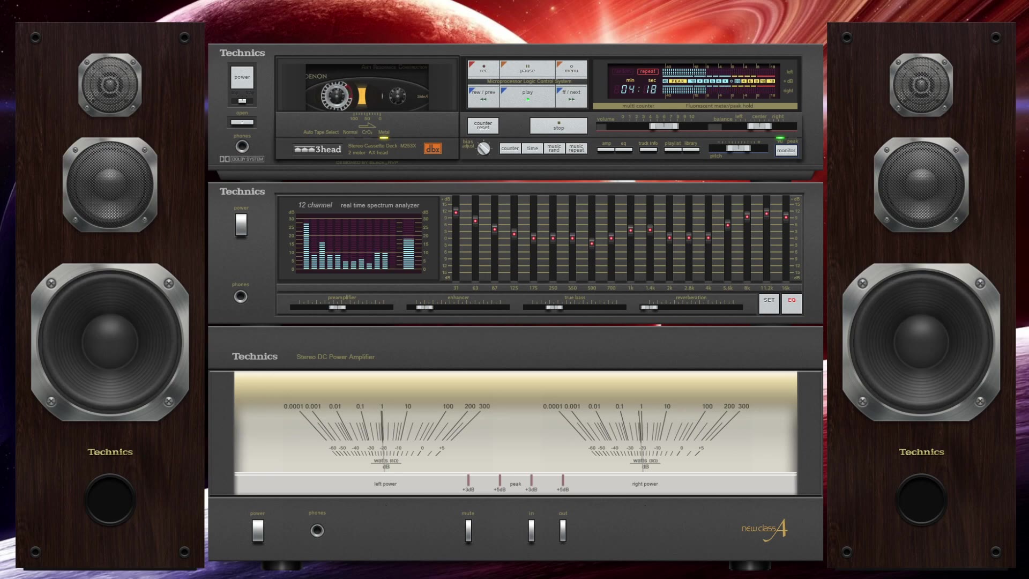Click the 3head badge on the deck
This screenshot has height=579, width=1029.
point(317,150)
